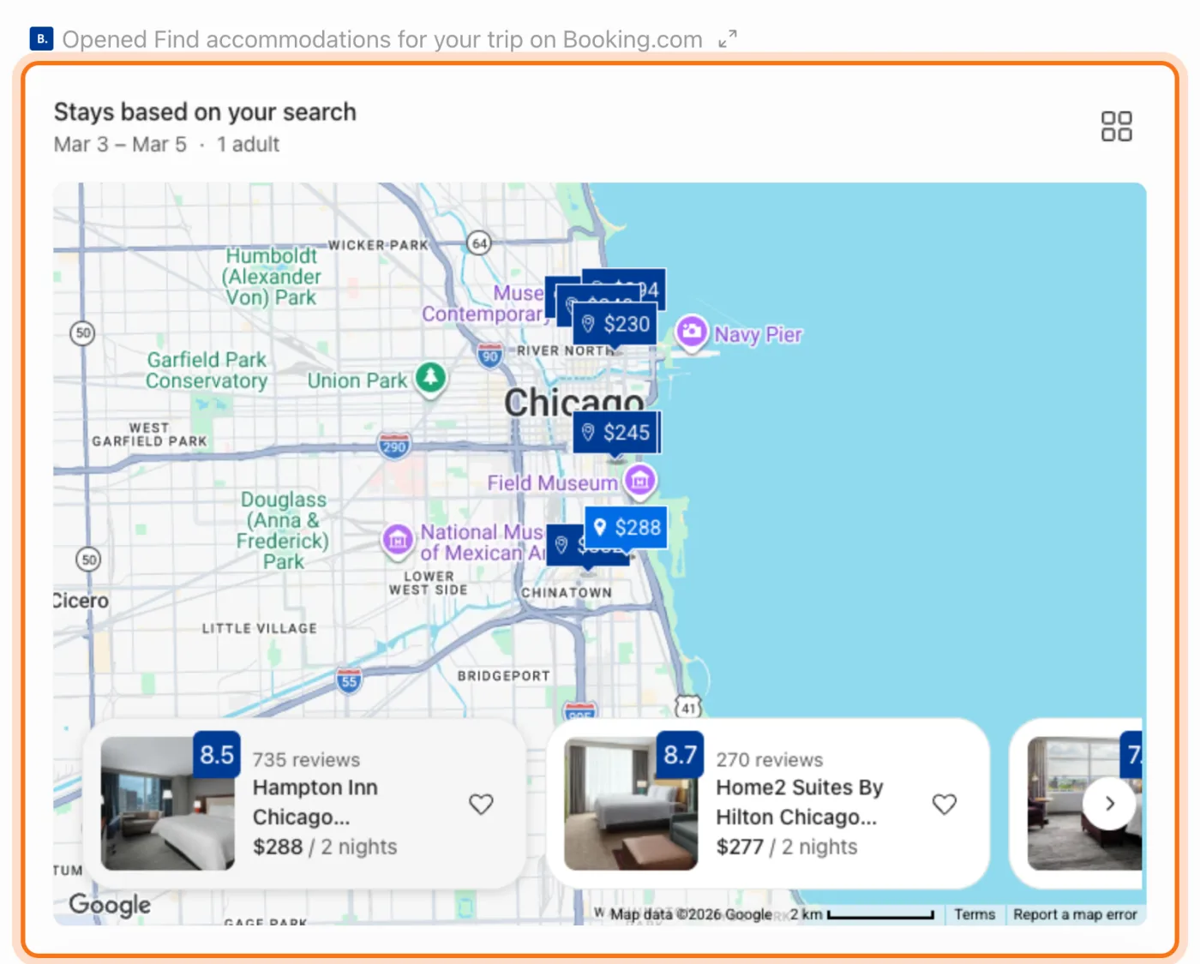Click the Field Museum pin icon
The height and width of the screenshot is (964, 1200).
pyautogui.click(x=639, y=481)
